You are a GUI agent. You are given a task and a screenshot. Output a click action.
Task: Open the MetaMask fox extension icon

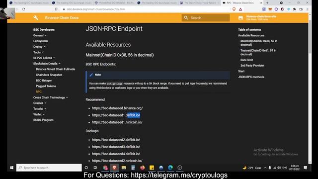[x=270, y=9]
